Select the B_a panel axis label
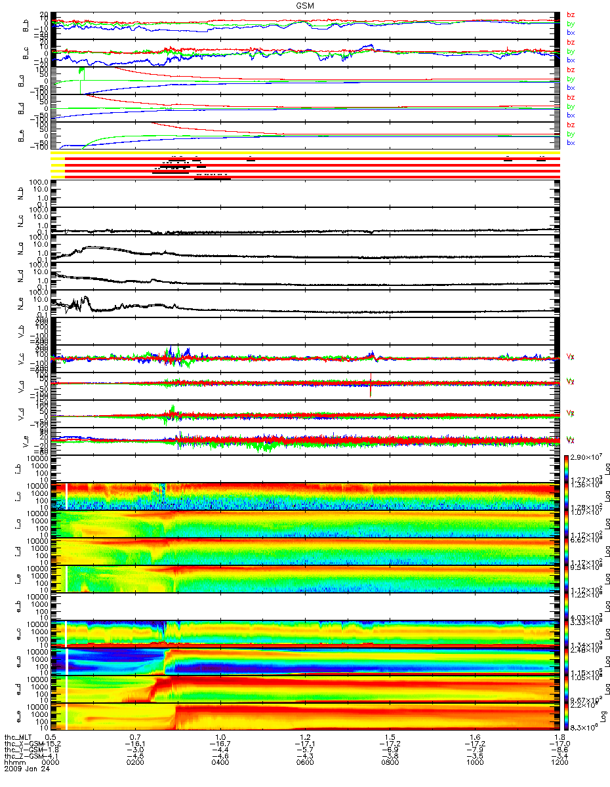Image resolution: width=610 pixels, height=787 pixels. (20, 81)
